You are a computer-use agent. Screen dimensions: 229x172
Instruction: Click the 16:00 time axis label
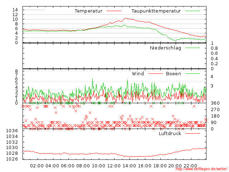[145, 166]
